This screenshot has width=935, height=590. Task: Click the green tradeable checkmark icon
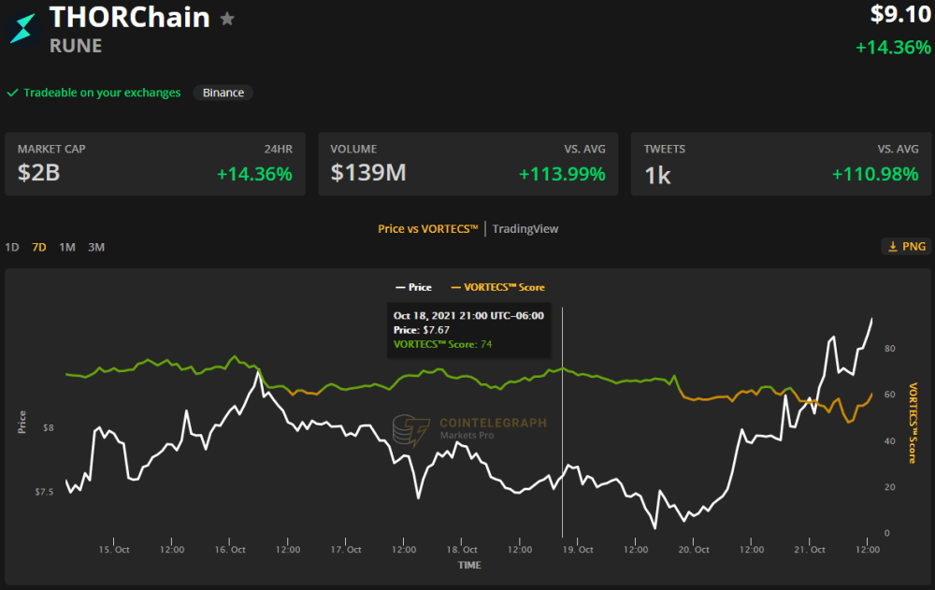click(12, 93)
